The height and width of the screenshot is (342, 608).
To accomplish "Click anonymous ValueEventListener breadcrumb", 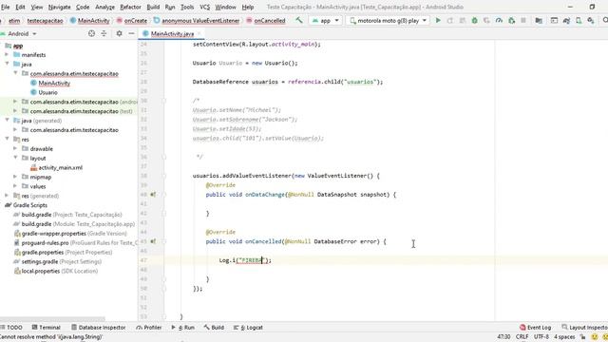I will coord(197,21).
